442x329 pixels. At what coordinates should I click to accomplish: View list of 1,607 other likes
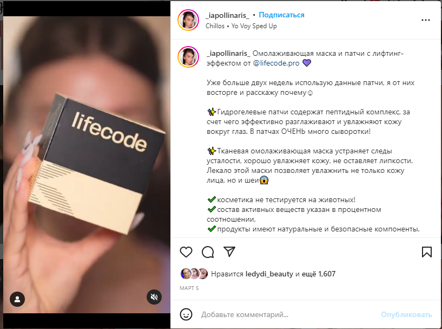[x=319, y=274]
